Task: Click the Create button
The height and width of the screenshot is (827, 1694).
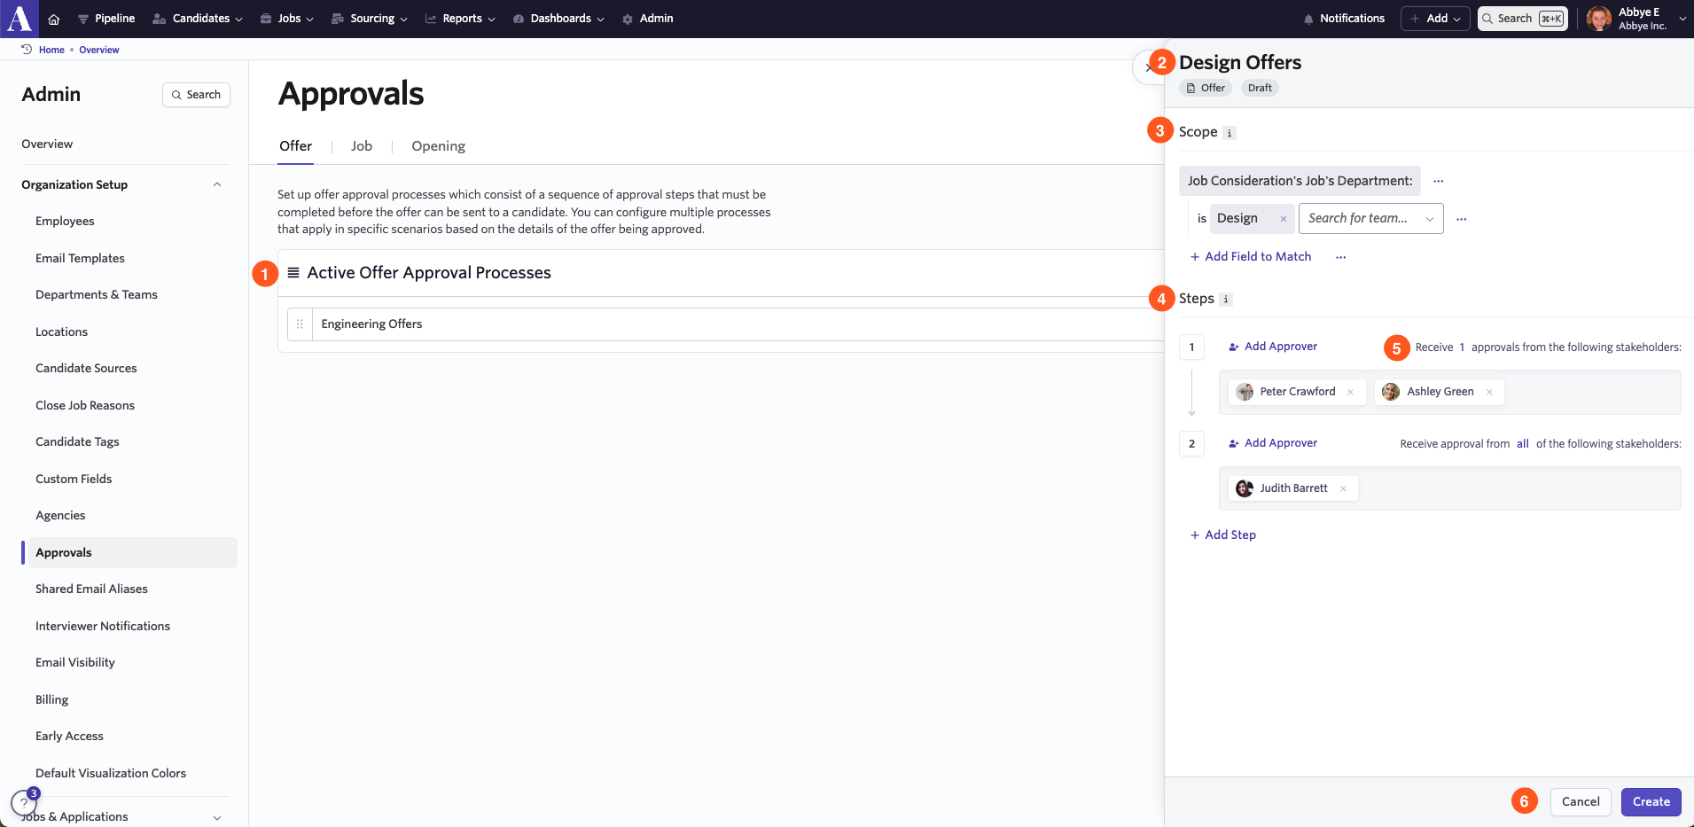Action: (x=1651, y=801)
